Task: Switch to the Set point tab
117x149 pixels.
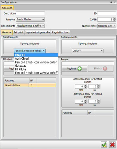Action: (18, 32)
